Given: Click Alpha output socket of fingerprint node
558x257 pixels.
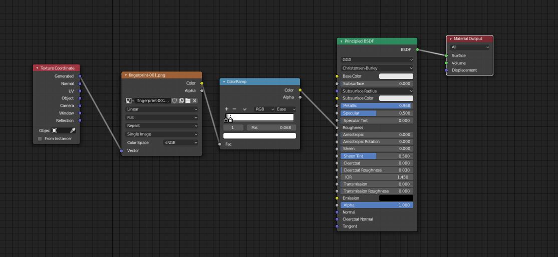Looking at the screenshot, I should tap(202, 90).
